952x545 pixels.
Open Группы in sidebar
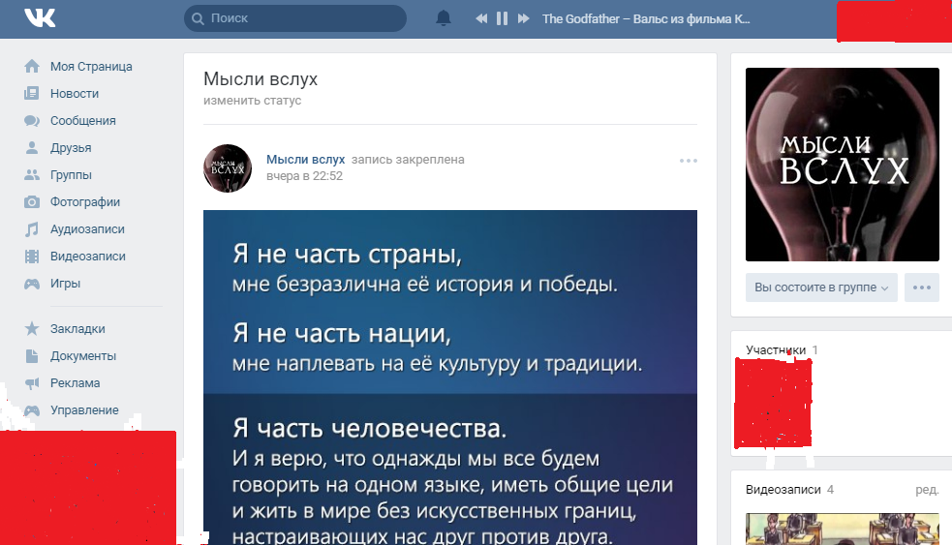pos(71,175)
